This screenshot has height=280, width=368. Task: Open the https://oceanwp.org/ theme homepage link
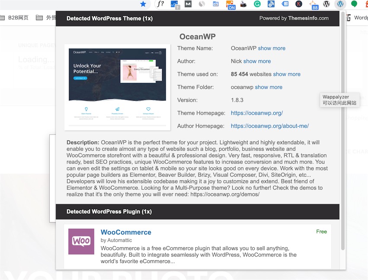[257, 113]
